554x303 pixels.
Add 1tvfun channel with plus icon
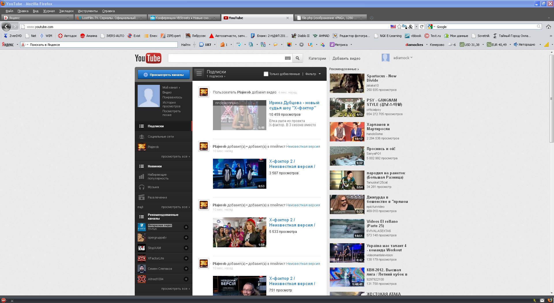(x=186, y=227)
